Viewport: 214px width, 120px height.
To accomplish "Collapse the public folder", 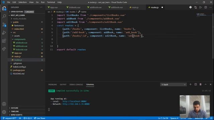I will [16, 22].
